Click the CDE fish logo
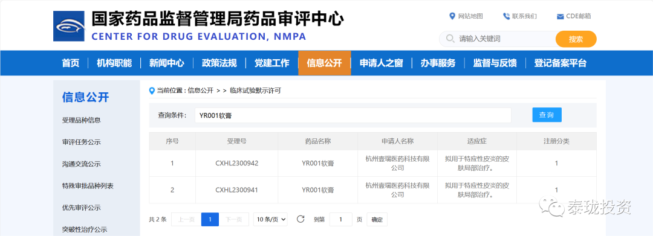The image size is (653, 236). point(69,26)
